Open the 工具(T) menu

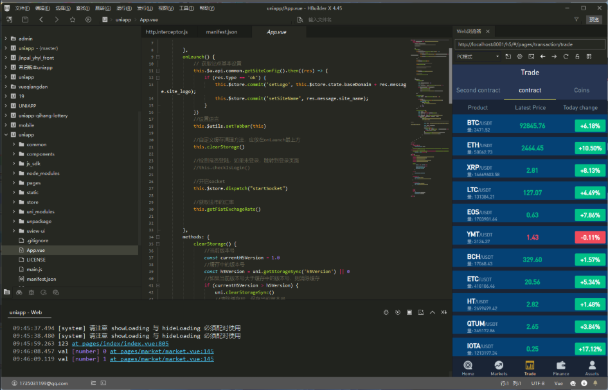tap(186, 8)
